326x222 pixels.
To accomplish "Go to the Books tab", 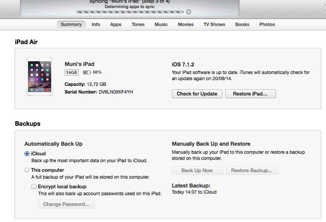I will (x=242, y=25).
